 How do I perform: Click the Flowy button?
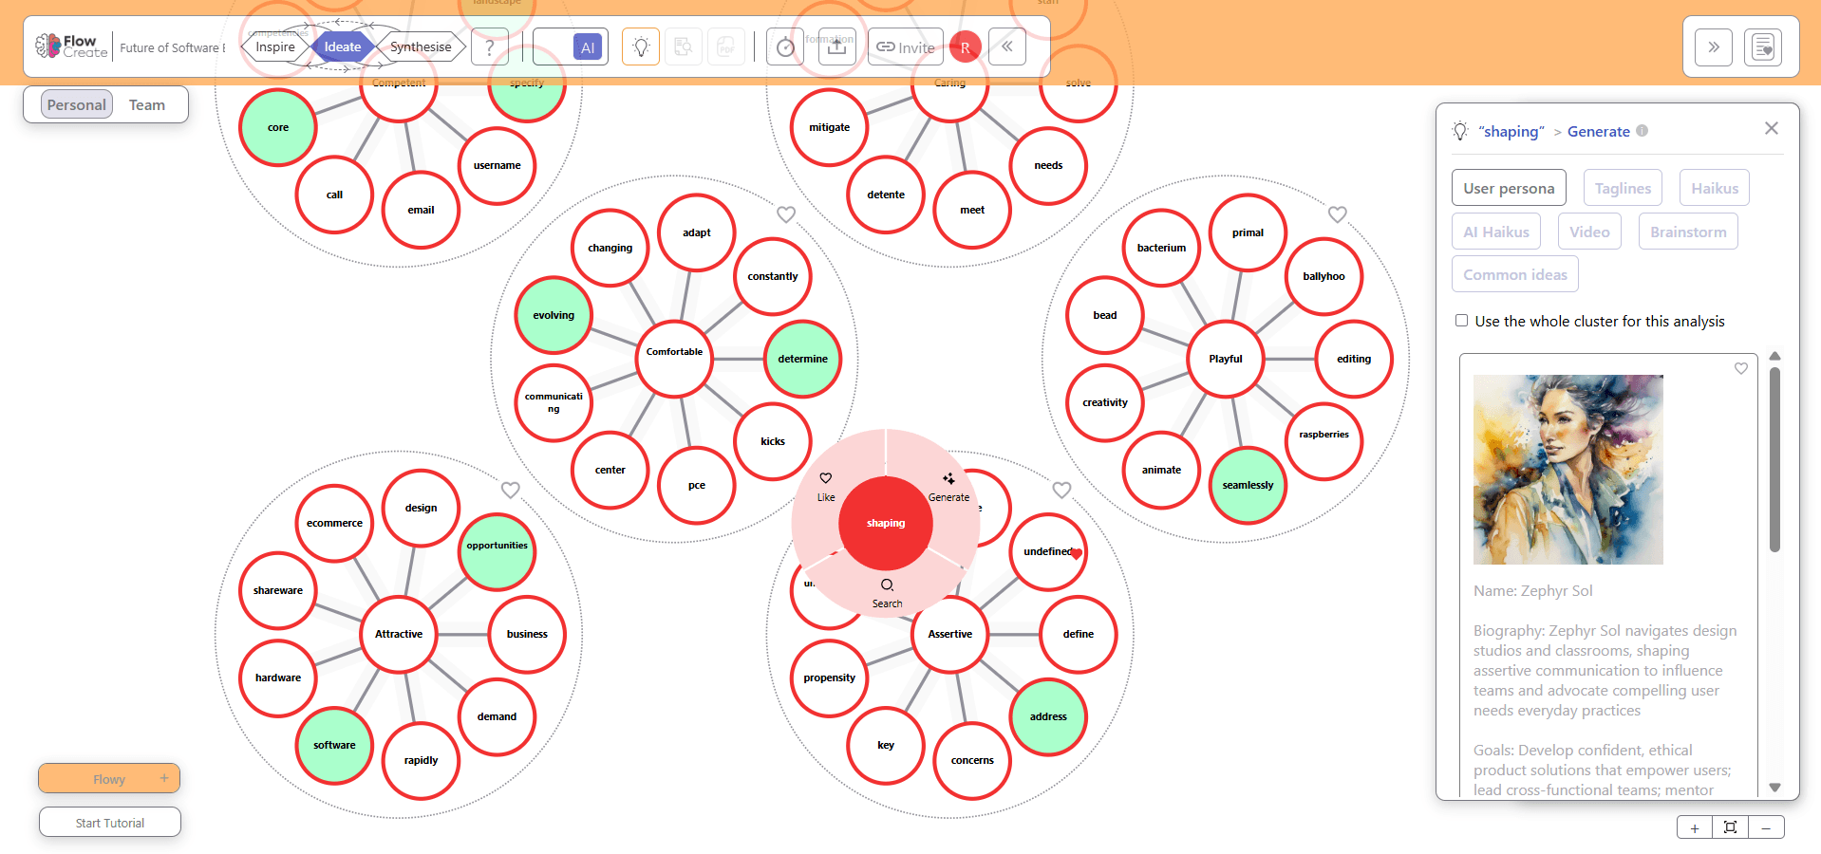pyautogui.click(x=109, y=779)
